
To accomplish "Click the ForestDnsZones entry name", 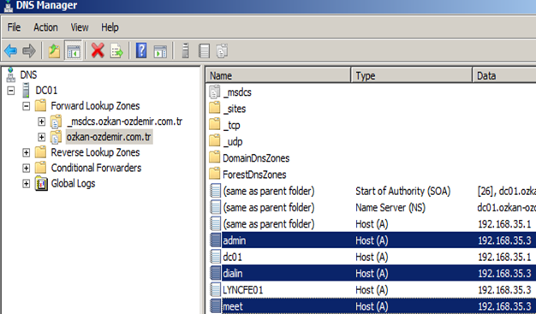I will (x=254, y=175).
